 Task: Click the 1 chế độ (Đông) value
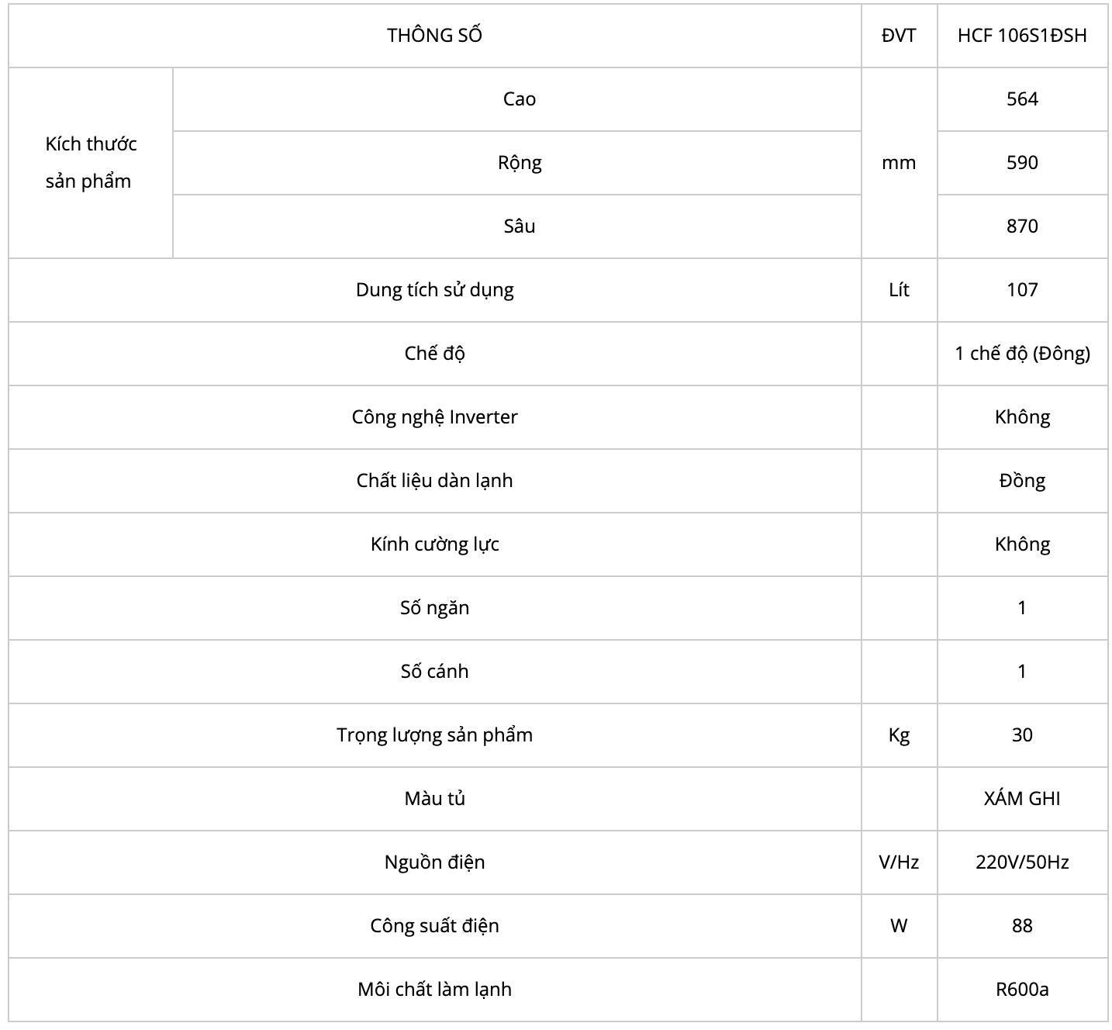pos(1022,354)
